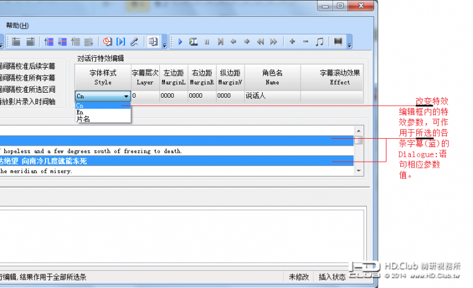Click the 字幕层次 Layer column header
Screen dimensions: 473x288
pyautogui.click(x=145, y=78)
